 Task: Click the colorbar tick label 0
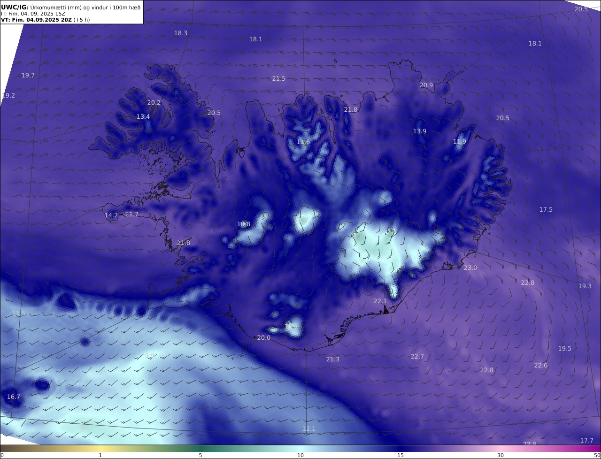click(x=2, y=455)
